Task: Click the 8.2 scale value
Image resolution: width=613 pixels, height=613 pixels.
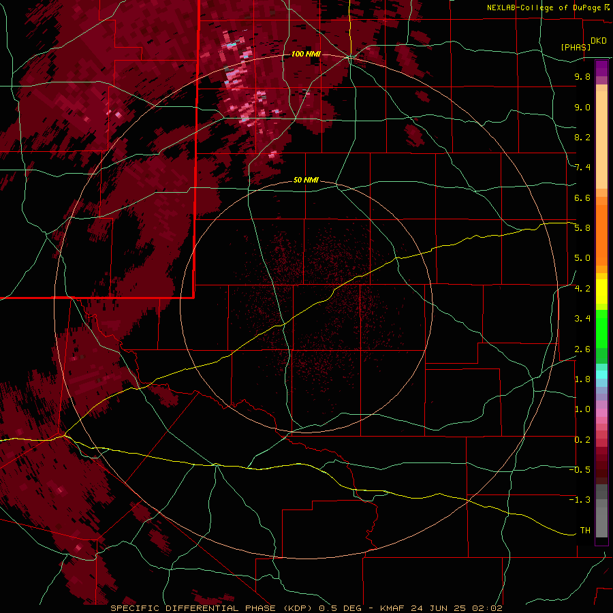Action: 582,137
